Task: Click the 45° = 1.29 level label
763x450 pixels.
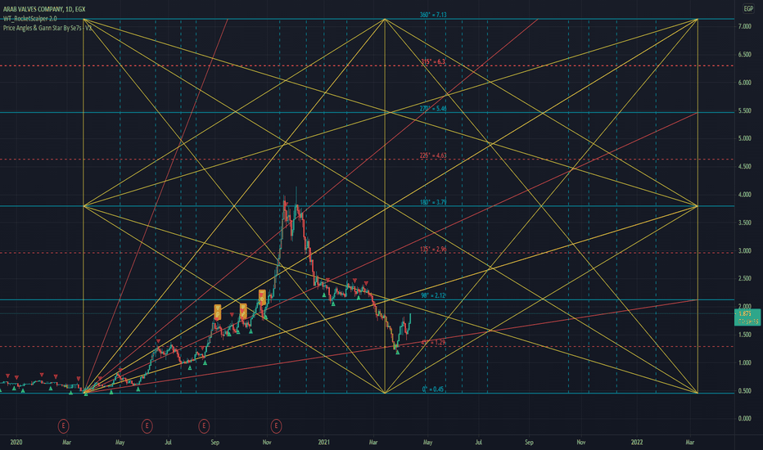Action: point(433,343)
